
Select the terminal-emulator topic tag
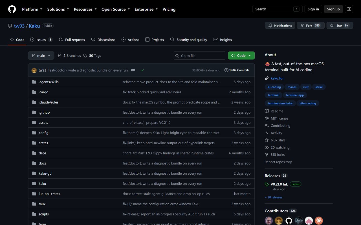[x=280, y=103]
